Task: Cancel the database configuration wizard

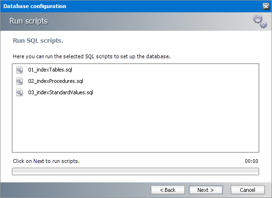Action: tap(248, 190)
